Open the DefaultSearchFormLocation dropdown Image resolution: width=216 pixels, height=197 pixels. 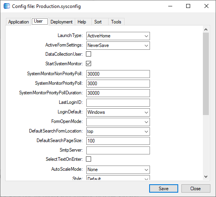[118, 131]
